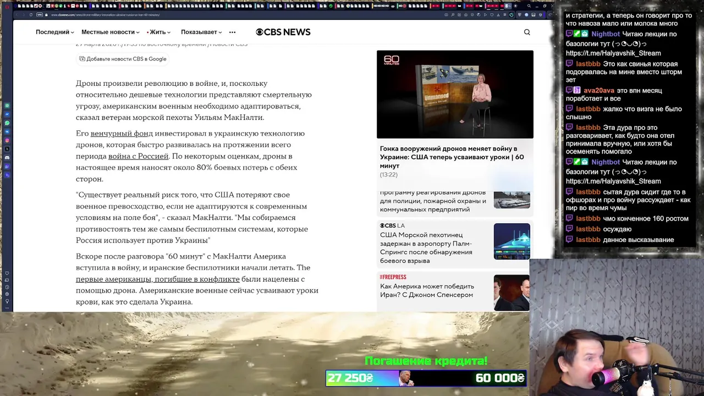Click the 13:22 video duration label
Image resolution: width=704 pixels, height=396 pixels.
(388, 175)
